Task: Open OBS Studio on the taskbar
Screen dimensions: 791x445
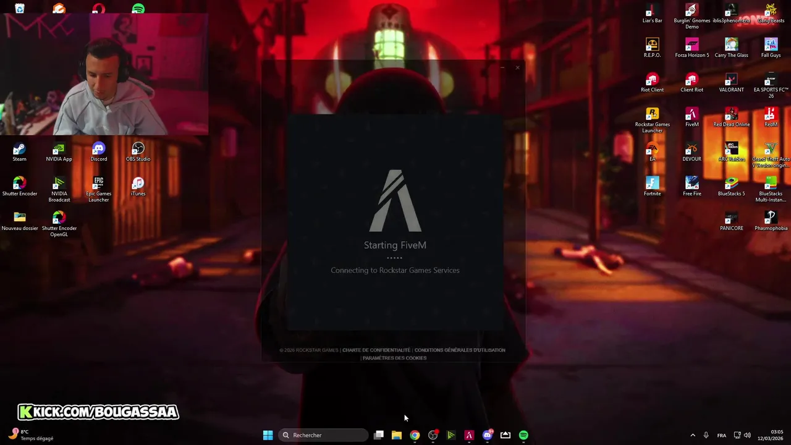Action: click(433, 435)
